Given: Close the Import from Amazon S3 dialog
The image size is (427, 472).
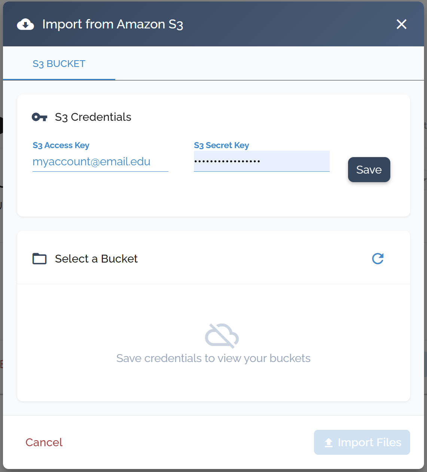Looking at the screenshot, I should click(x=401, y=24).
